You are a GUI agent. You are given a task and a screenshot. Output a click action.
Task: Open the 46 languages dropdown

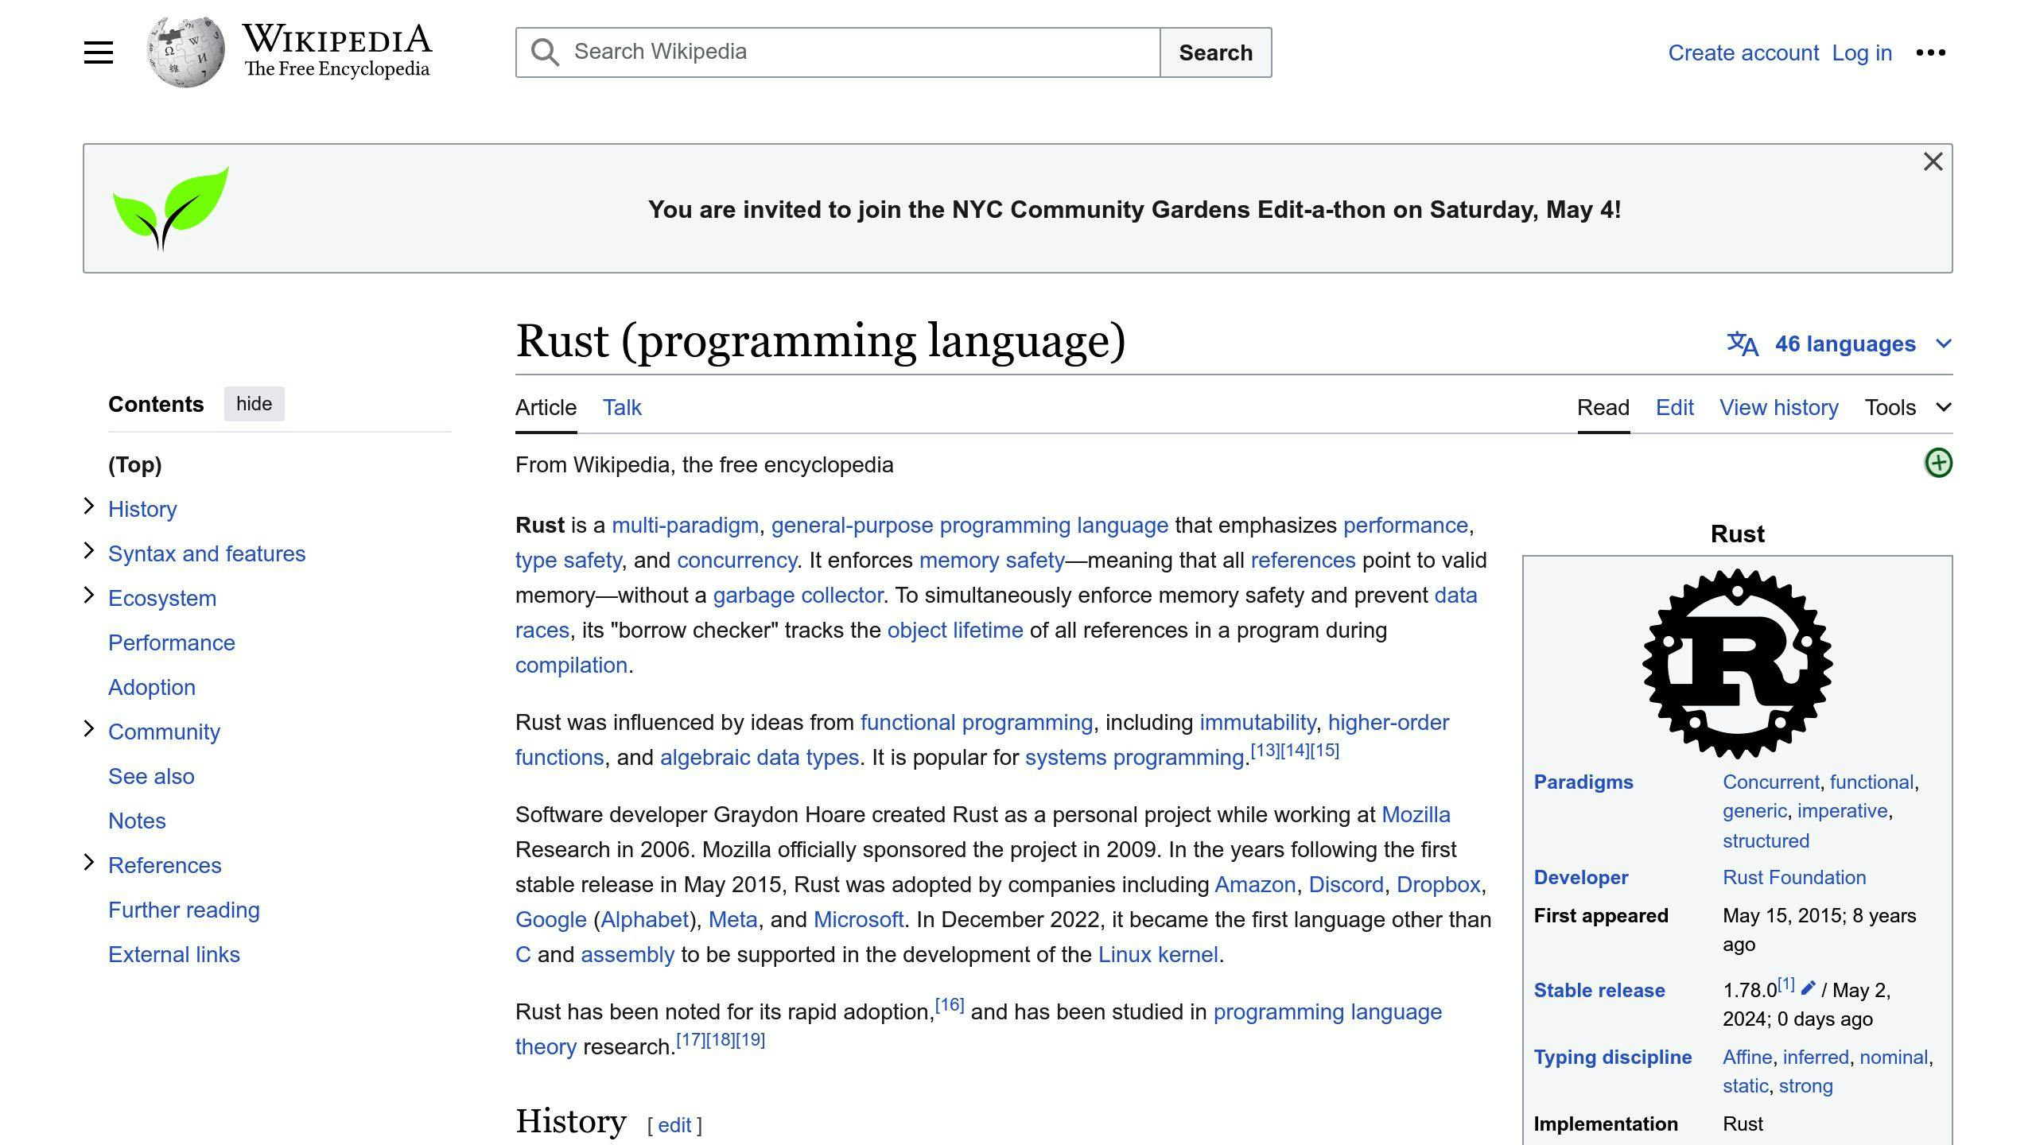pyautogui.click(x=1839, y=343)
